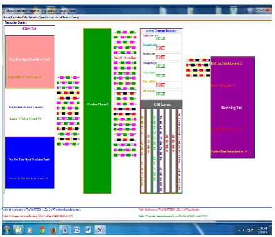The image size is (275, 237).
Task: Click the purple Receiving End panel
Action: click(x=232, y=107)
